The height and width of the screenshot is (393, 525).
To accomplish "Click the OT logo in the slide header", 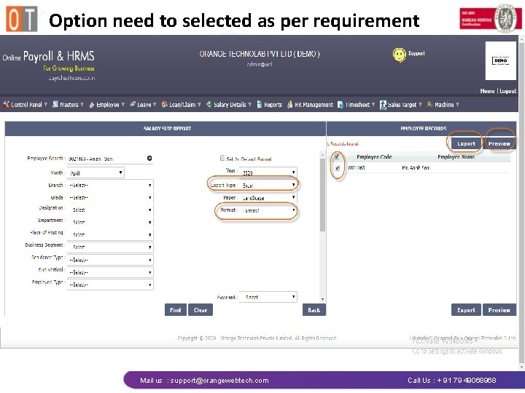I will point(22,19).
